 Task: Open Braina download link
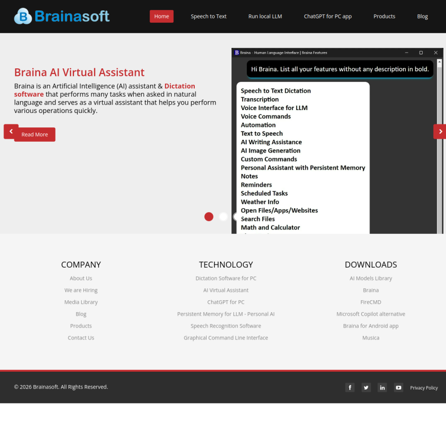coord(371,290)
